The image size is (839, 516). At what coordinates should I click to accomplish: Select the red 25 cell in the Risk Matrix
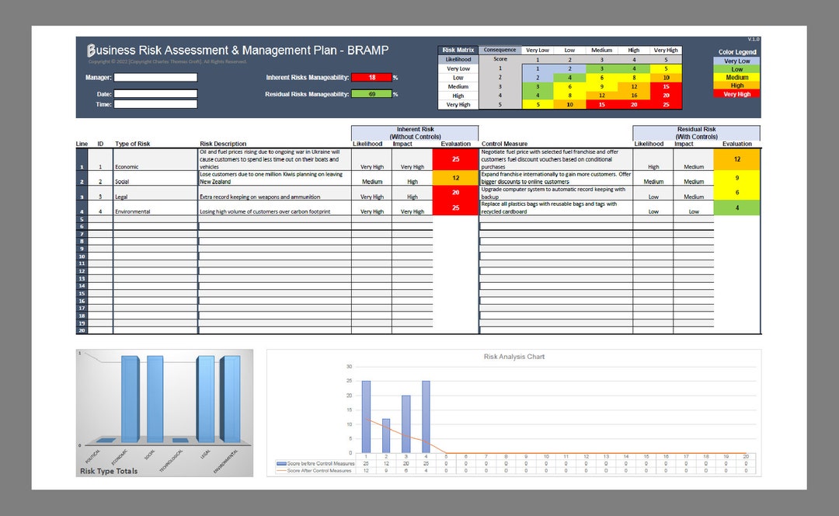point(667,103)
